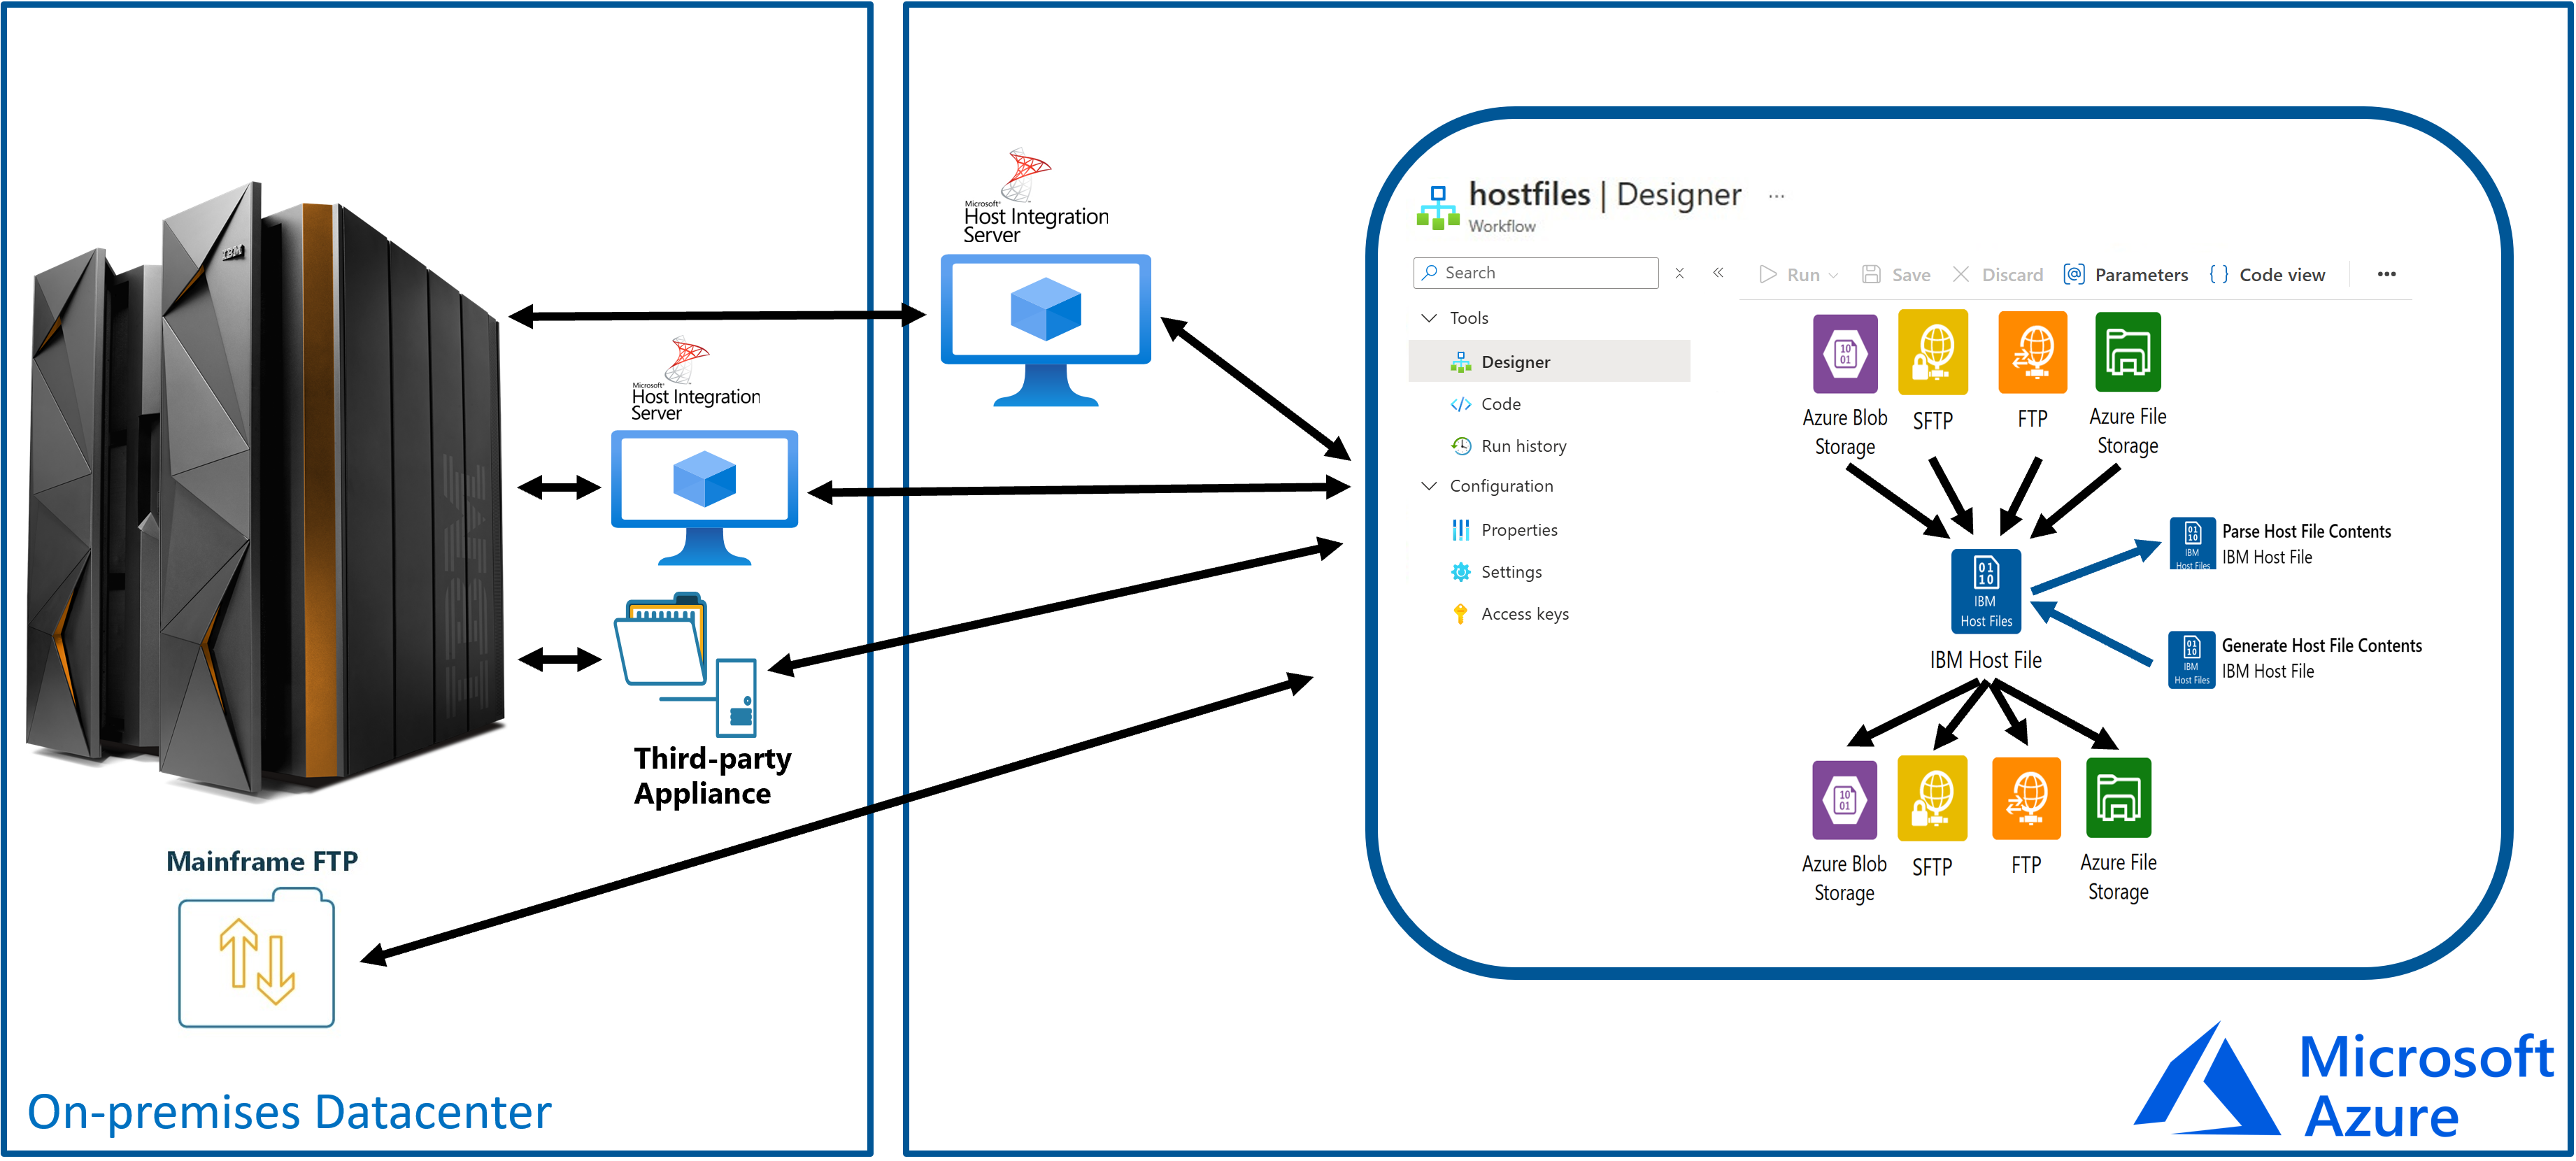The image size is (2576, 1161).
Task: Clear the search with the X icon
Action: click(x=1680, y=273)
